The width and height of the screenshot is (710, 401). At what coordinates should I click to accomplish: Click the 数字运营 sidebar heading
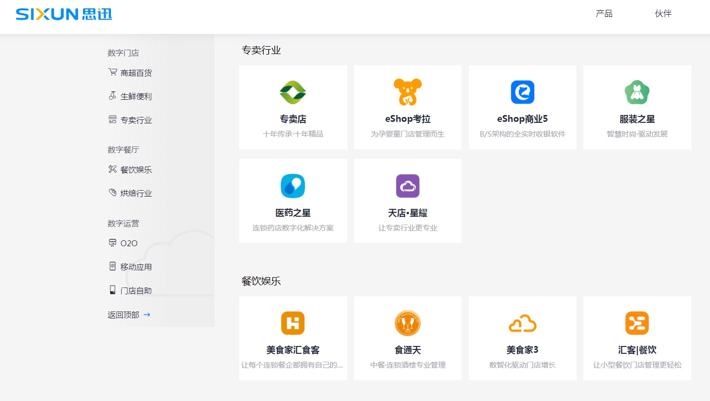click(123, 223)
